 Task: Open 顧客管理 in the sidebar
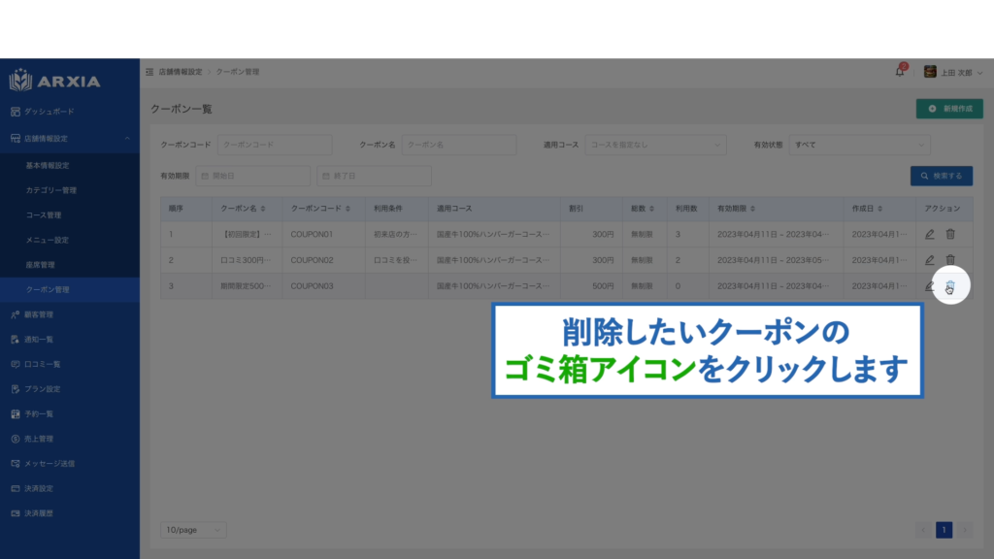click(x=39, y=314)
